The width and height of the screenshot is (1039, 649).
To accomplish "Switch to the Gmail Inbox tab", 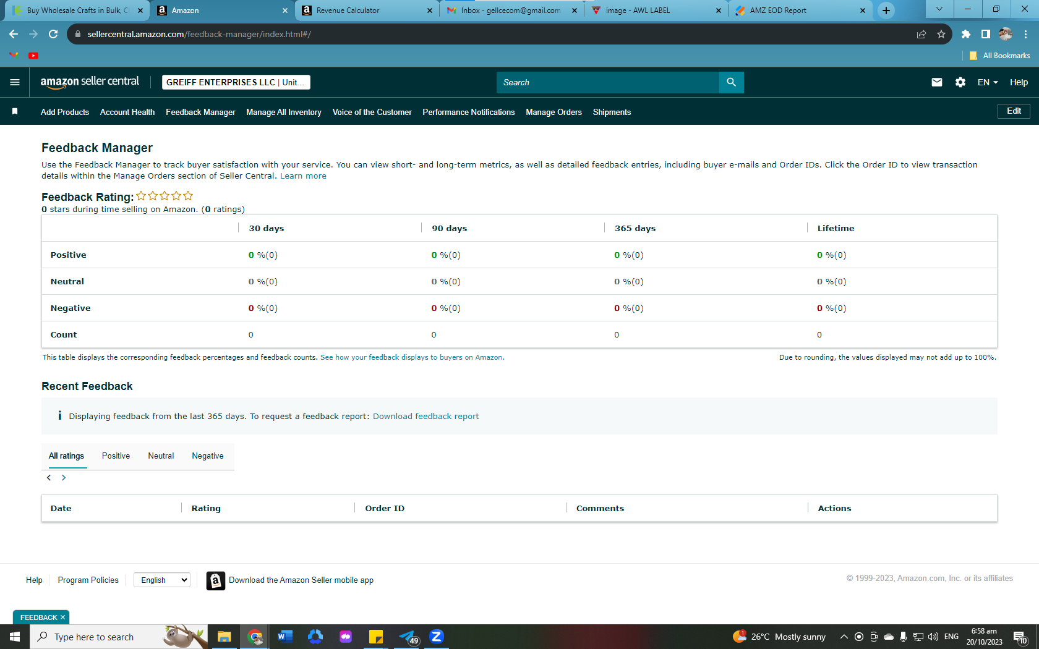I will 510,11.
